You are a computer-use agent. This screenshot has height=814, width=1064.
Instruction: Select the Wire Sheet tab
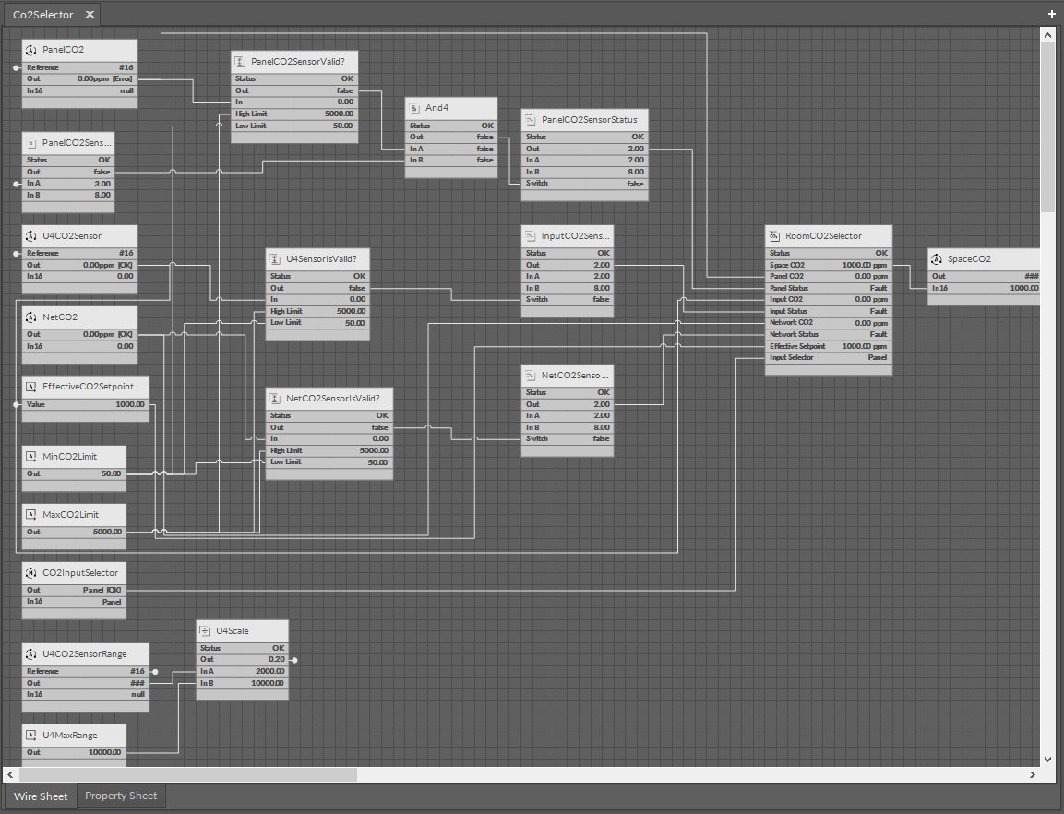[40, 796]
